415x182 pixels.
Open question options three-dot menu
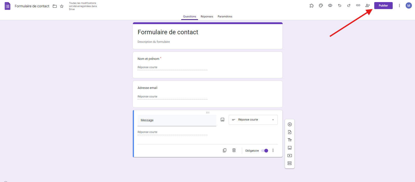tap(273, 150)
